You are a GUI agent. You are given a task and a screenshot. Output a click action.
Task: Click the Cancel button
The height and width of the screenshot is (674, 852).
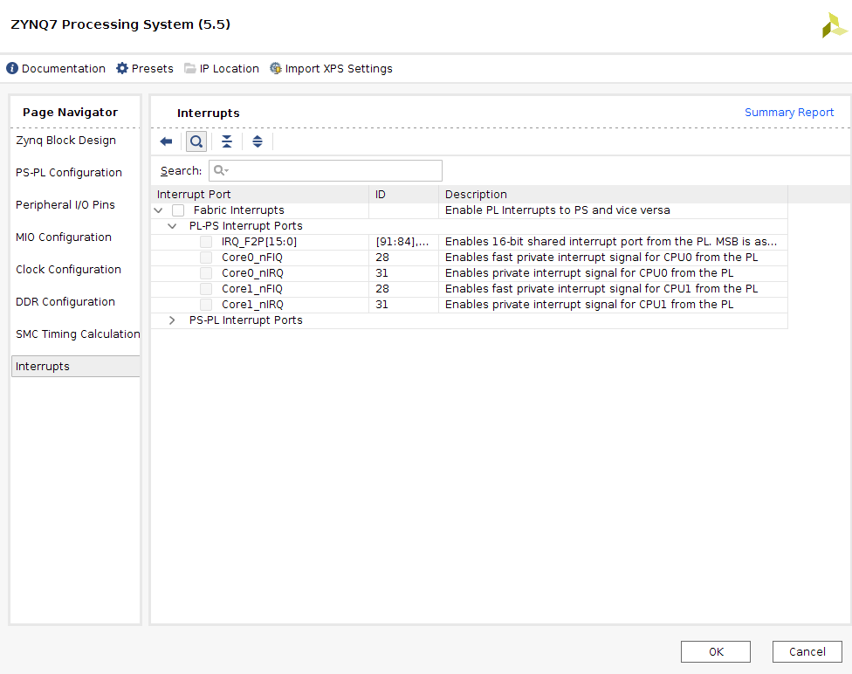pos(807,651)
